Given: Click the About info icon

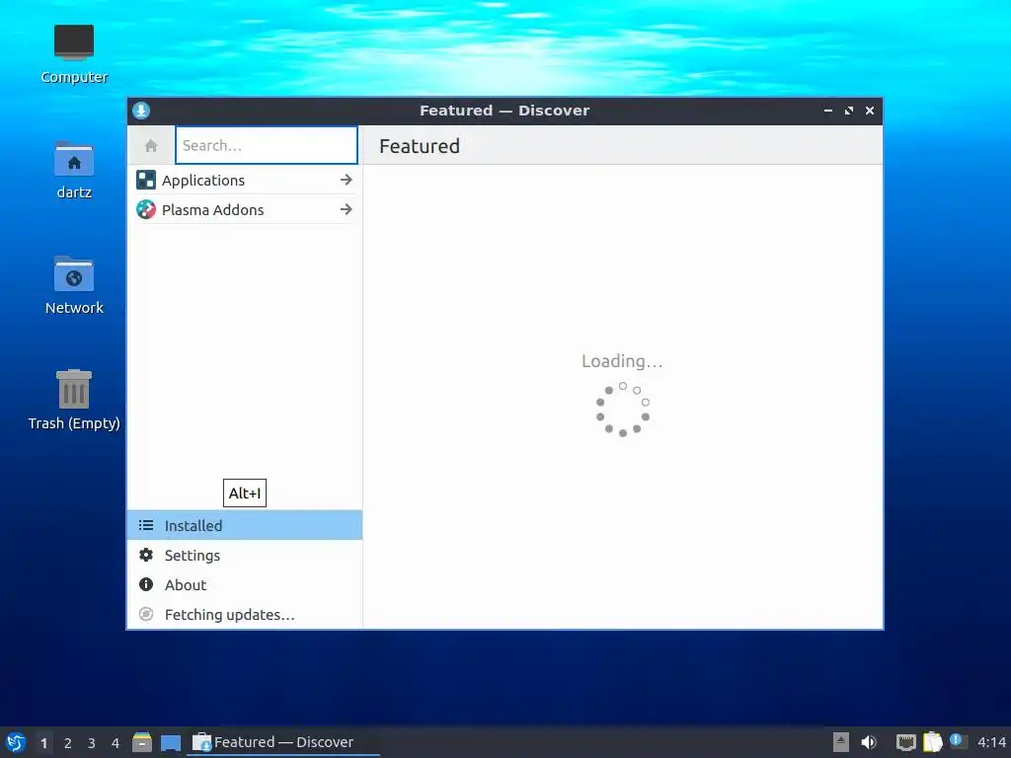Looking at the screenshot, I should coord(146,584).
